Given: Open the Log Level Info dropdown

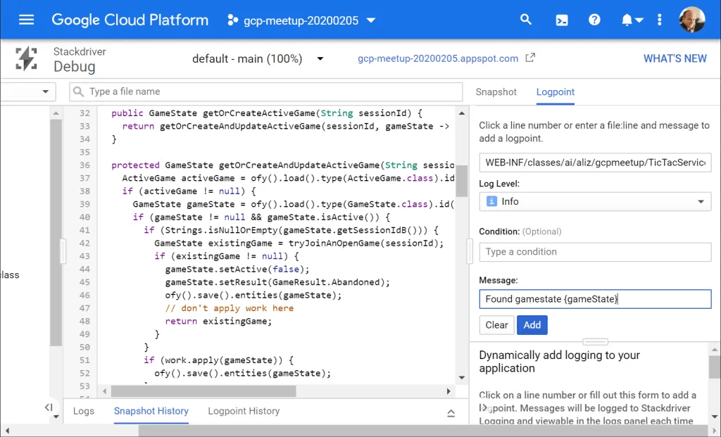Looking at the screenshot, I should coord(595,202).
